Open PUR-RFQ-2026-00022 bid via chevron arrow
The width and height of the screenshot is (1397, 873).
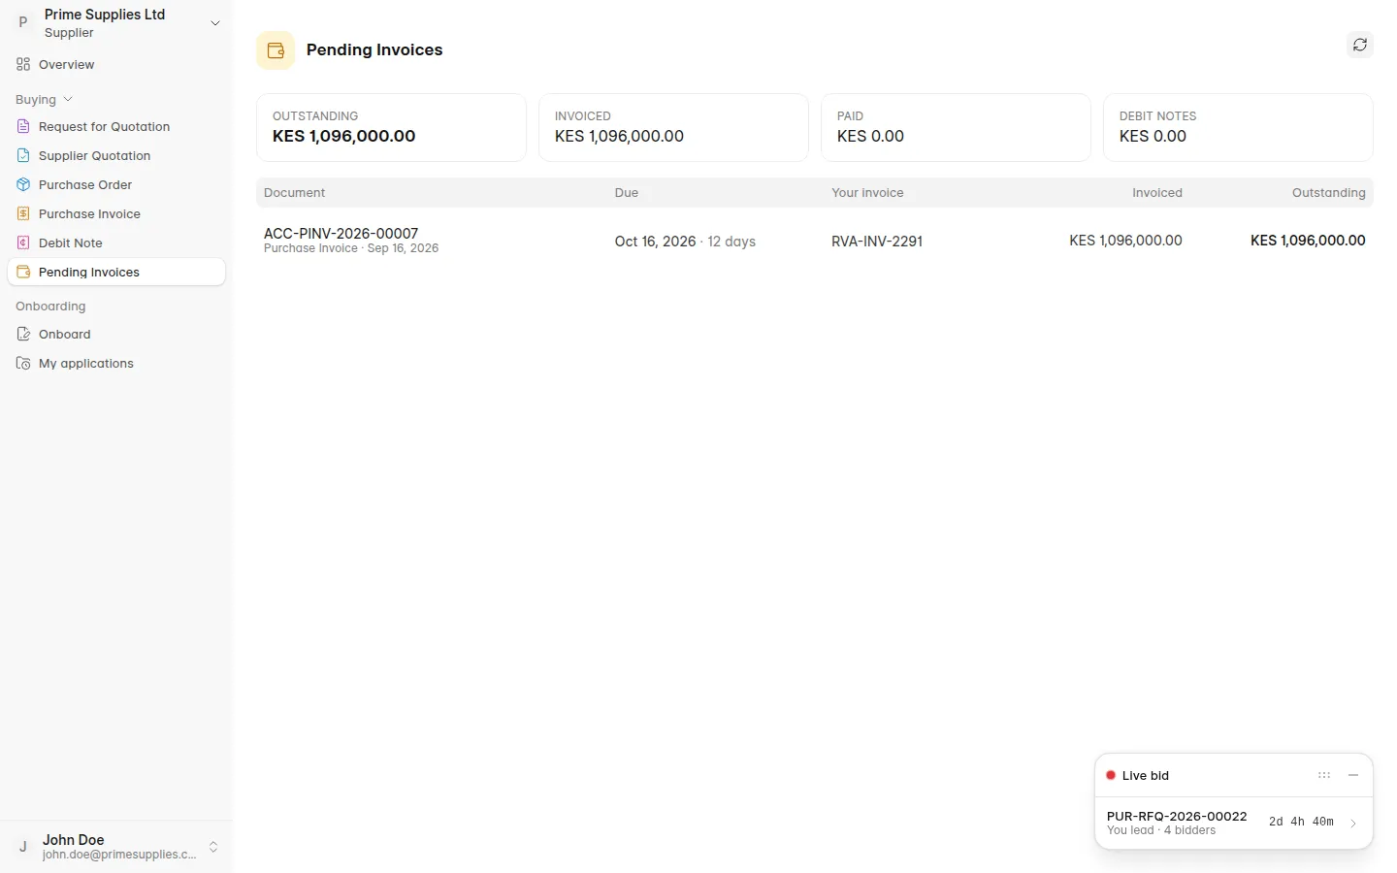click(1353, 823)
